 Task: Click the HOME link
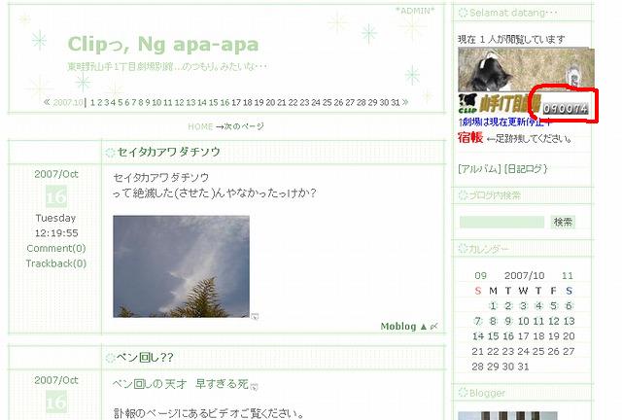pyautogui.click(x=200, y=126)
